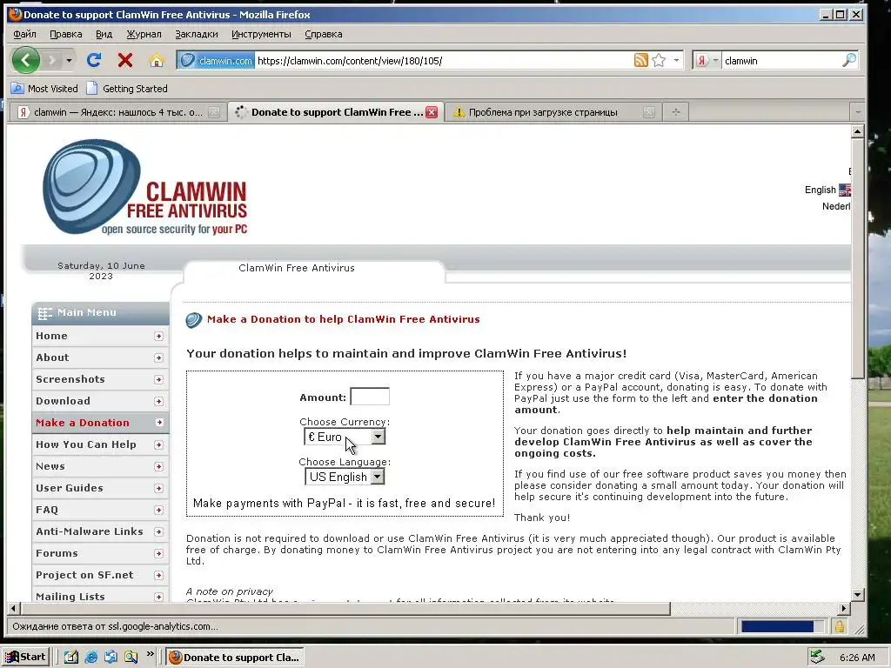Open the Журнал menu
The height and width of the screenshot is (668, 891).
144,34
